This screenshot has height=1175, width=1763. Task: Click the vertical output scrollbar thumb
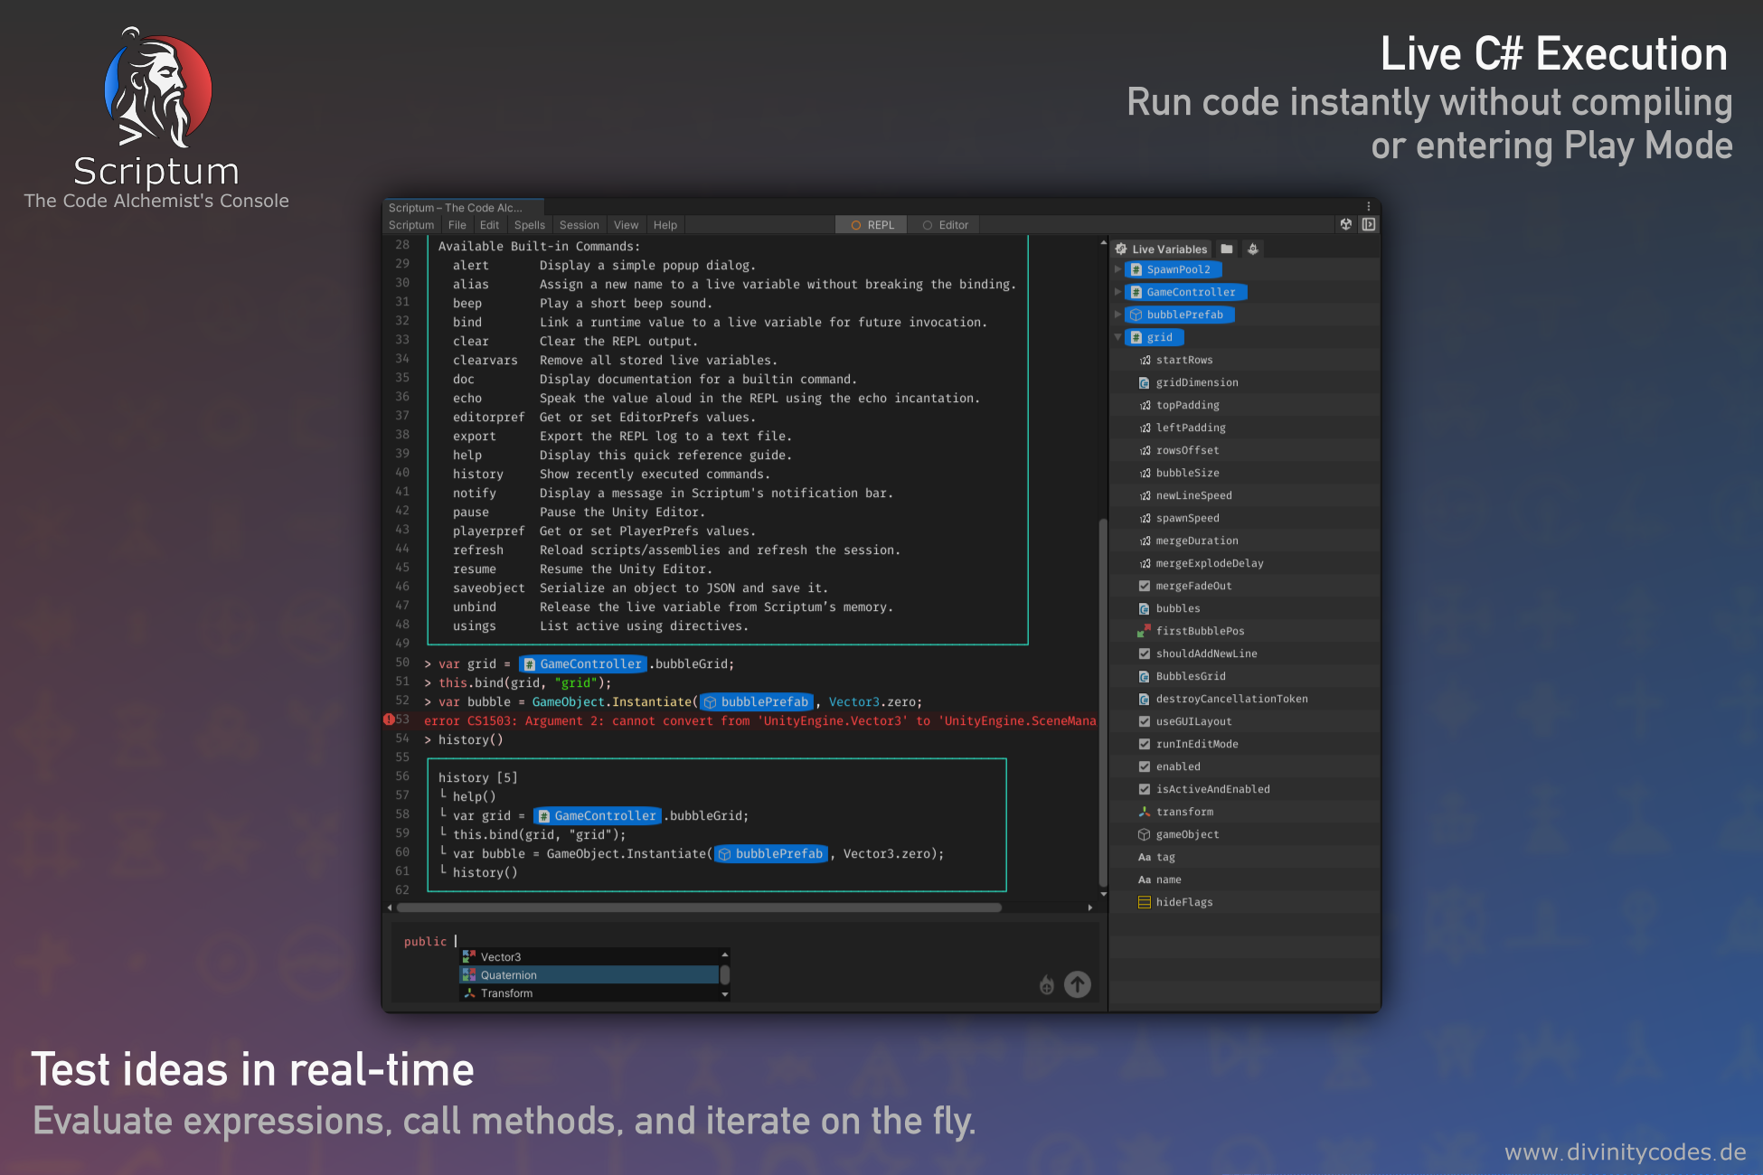pyautogui.click(x=1103, y=702)
